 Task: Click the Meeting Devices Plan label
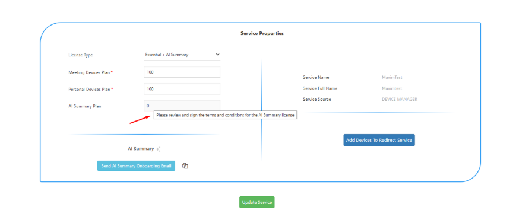pyautogui.click(x=89, y=72)
